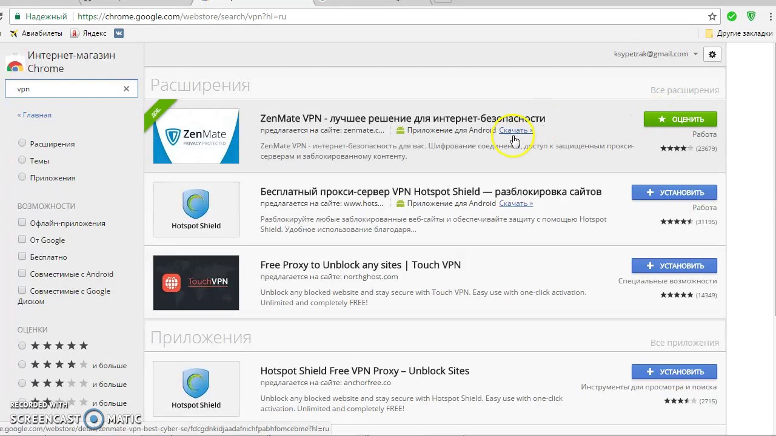Open the ZenMate logo thumbnail
The image size is (776, 436).
click(x=196, y=136)
